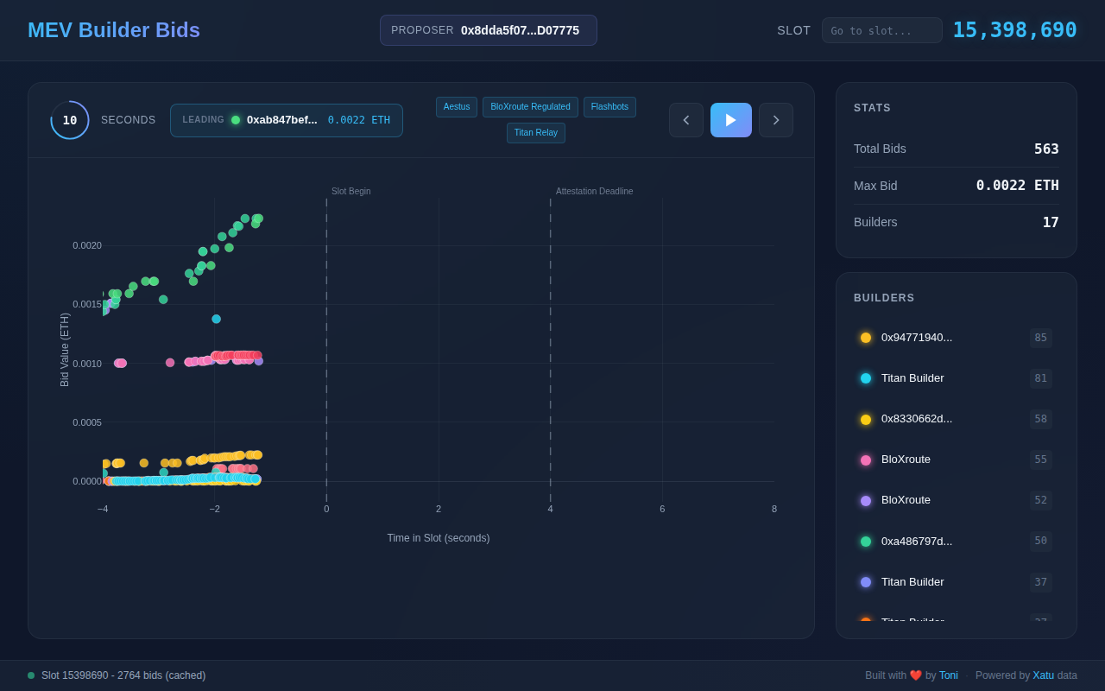Viewport: 1105px width, 691px height.
Task: Select builder 0xa486797d... in the list
Action: [957, 542]
